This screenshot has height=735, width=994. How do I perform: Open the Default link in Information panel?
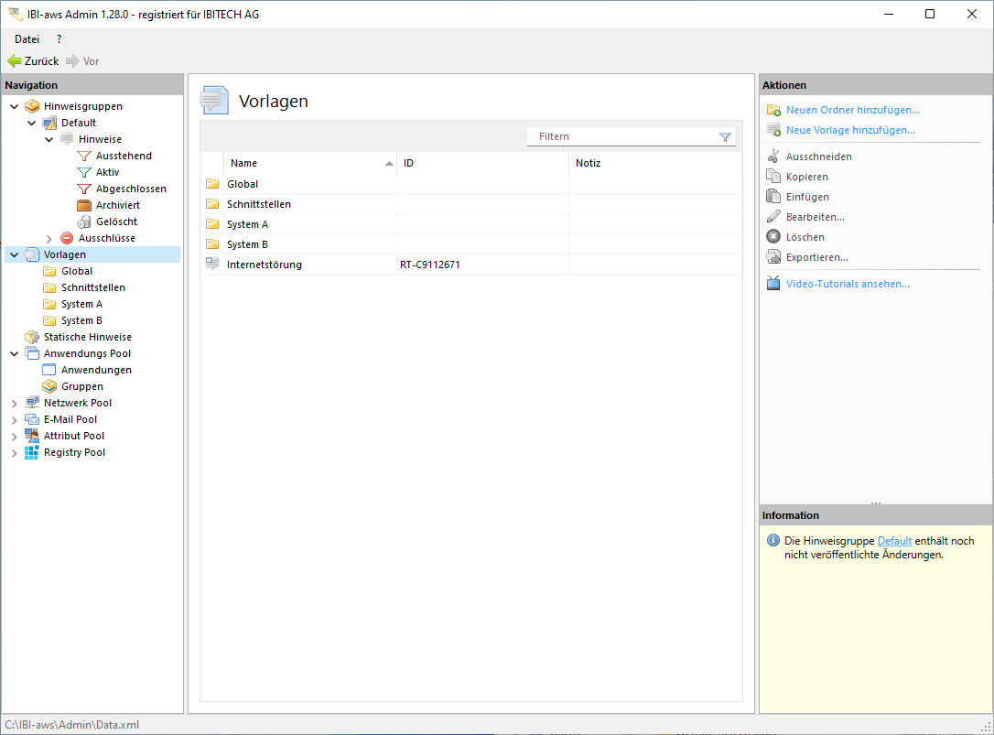click(894, 541)
